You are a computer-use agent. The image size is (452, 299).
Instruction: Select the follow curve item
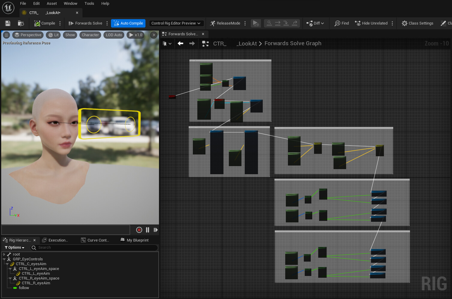pos(24,288)
